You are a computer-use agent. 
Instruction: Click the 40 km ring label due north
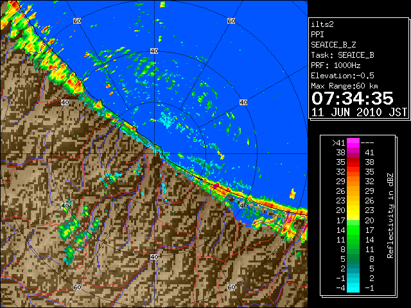[x=154, y=51]
